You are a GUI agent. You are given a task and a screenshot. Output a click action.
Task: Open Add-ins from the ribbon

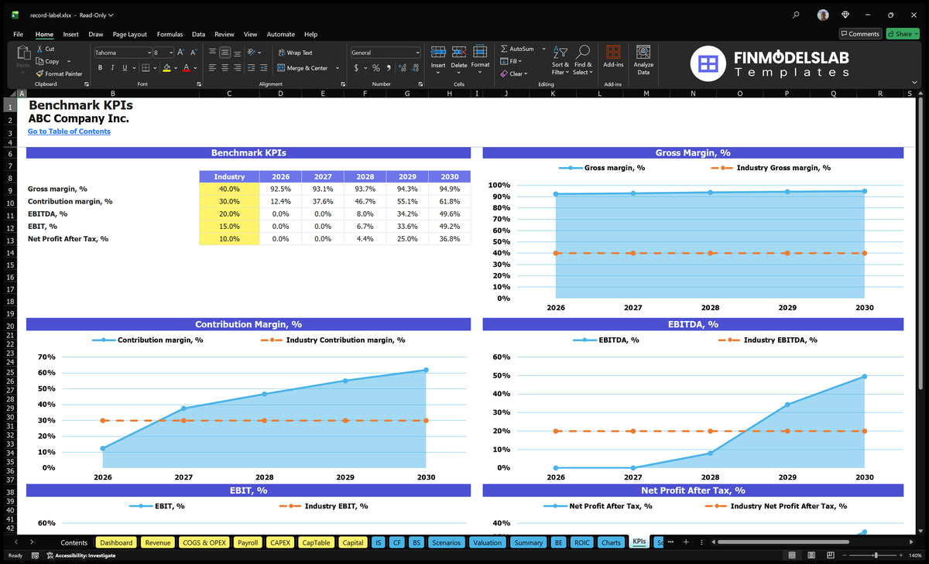point(613,58)
